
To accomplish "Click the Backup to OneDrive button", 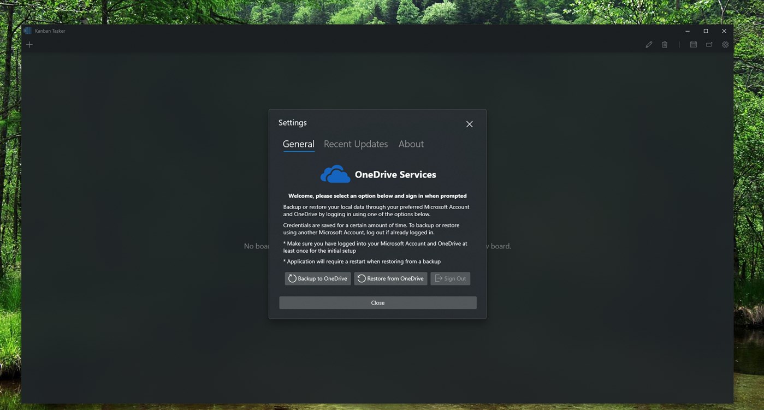I will 317,278.
